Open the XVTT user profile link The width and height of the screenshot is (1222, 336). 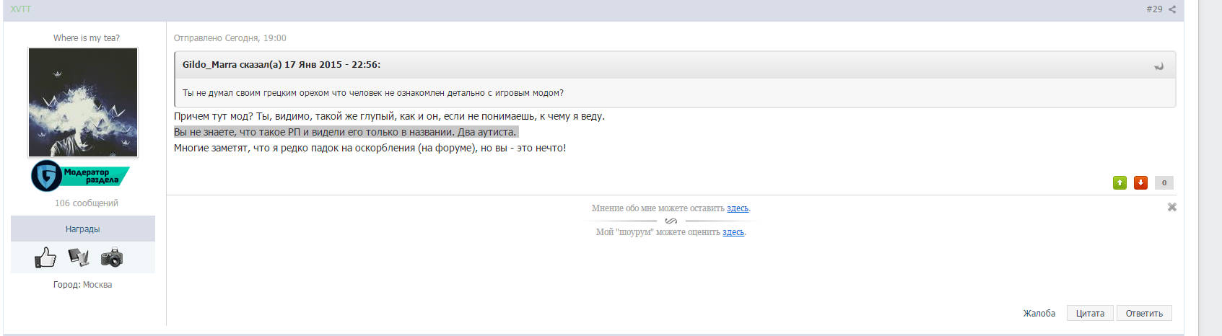[x=21, y=9]
